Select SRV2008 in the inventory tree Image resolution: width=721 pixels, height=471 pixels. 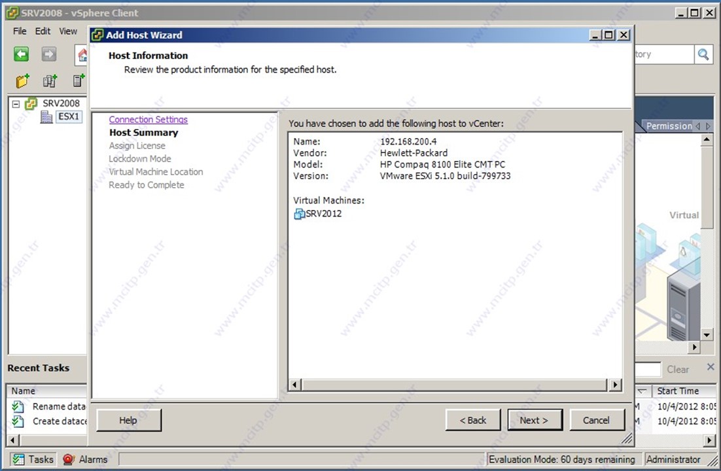pos(61,103)
